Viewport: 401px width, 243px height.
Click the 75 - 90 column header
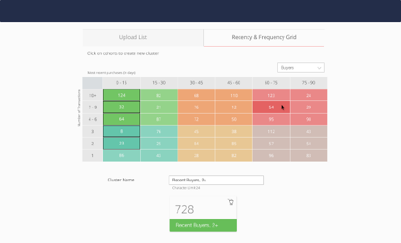tap(309, 83)
